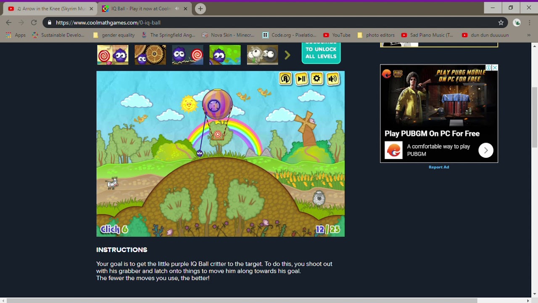
Task: View site security lock information
Action: [50, 23]
